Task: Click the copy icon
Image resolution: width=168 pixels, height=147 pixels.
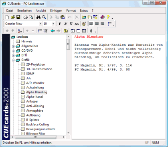Action: [x=57, y=17]
